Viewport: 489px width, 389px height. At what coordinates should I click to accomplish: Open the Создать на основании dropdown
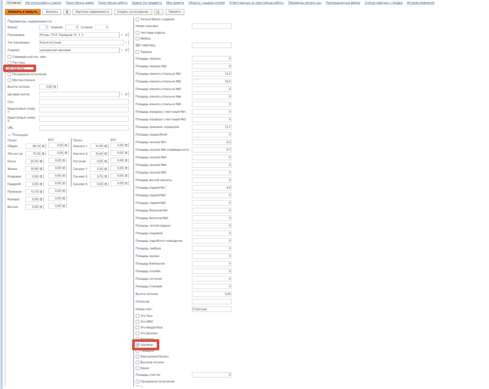[133, 12]
